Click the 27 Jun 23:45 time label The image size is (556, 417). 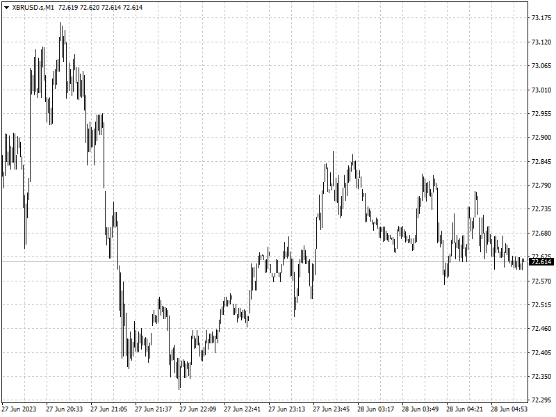[332, 409]
